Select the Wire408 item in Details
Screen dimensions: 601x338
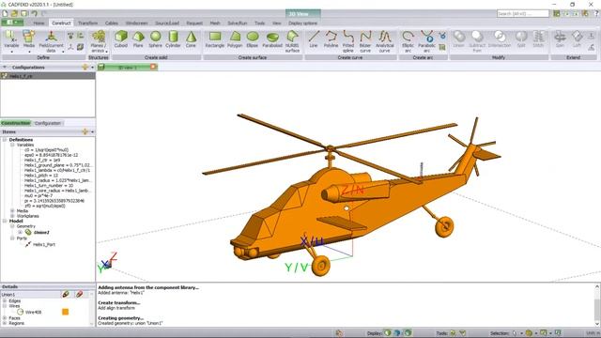pyautogui.click(x=33, y=313)
